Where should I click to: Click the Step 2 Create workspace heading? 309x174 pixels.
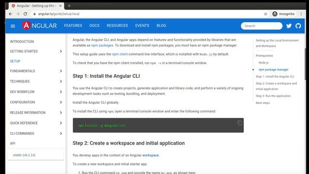click(129, 143)
